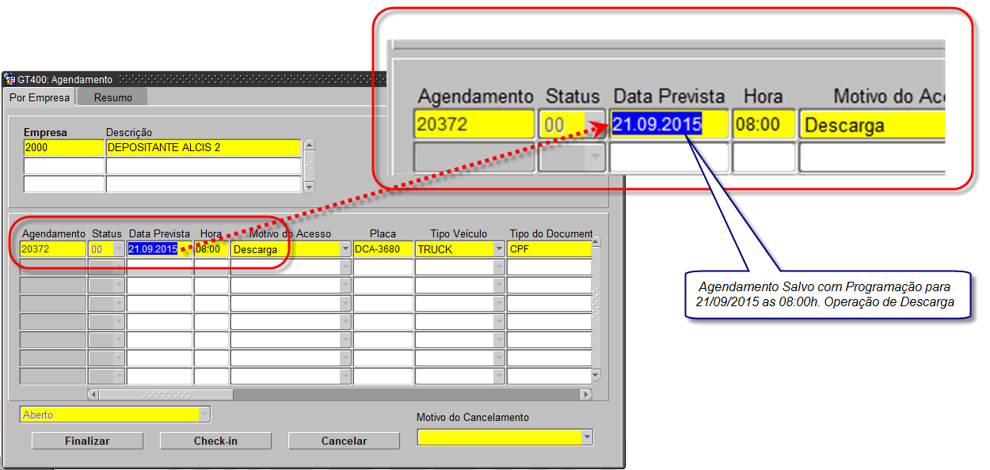The width and height of the screenshot is (990, 470).
Task: Click the Tipo Veículo column header label
Action: [x=459, y=234]
